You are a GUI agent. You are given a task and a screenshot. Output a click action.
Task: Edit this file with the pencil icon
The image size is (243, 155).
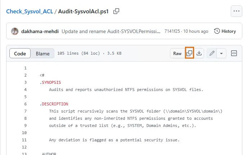212,53
